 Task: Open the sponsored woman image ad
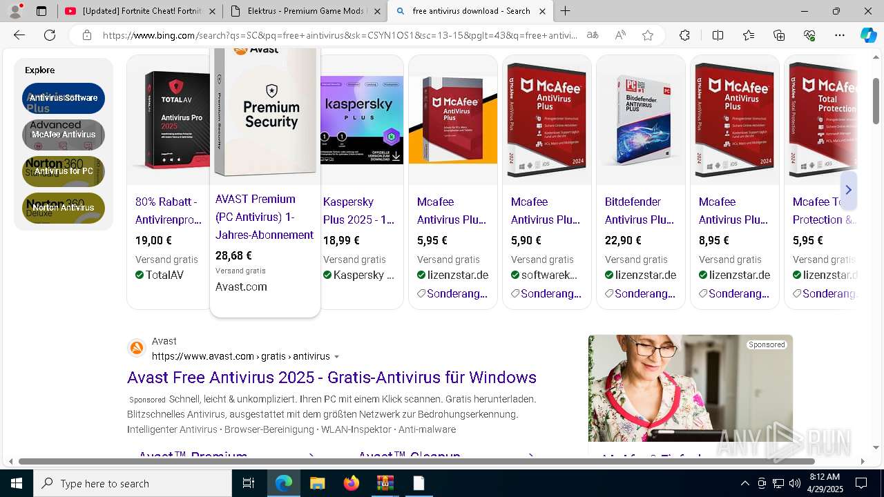point(690,388)
